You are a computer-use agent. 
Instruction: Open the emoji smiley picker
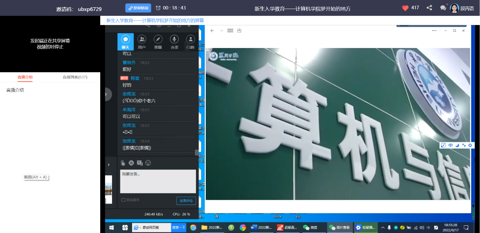coord(148,163)
